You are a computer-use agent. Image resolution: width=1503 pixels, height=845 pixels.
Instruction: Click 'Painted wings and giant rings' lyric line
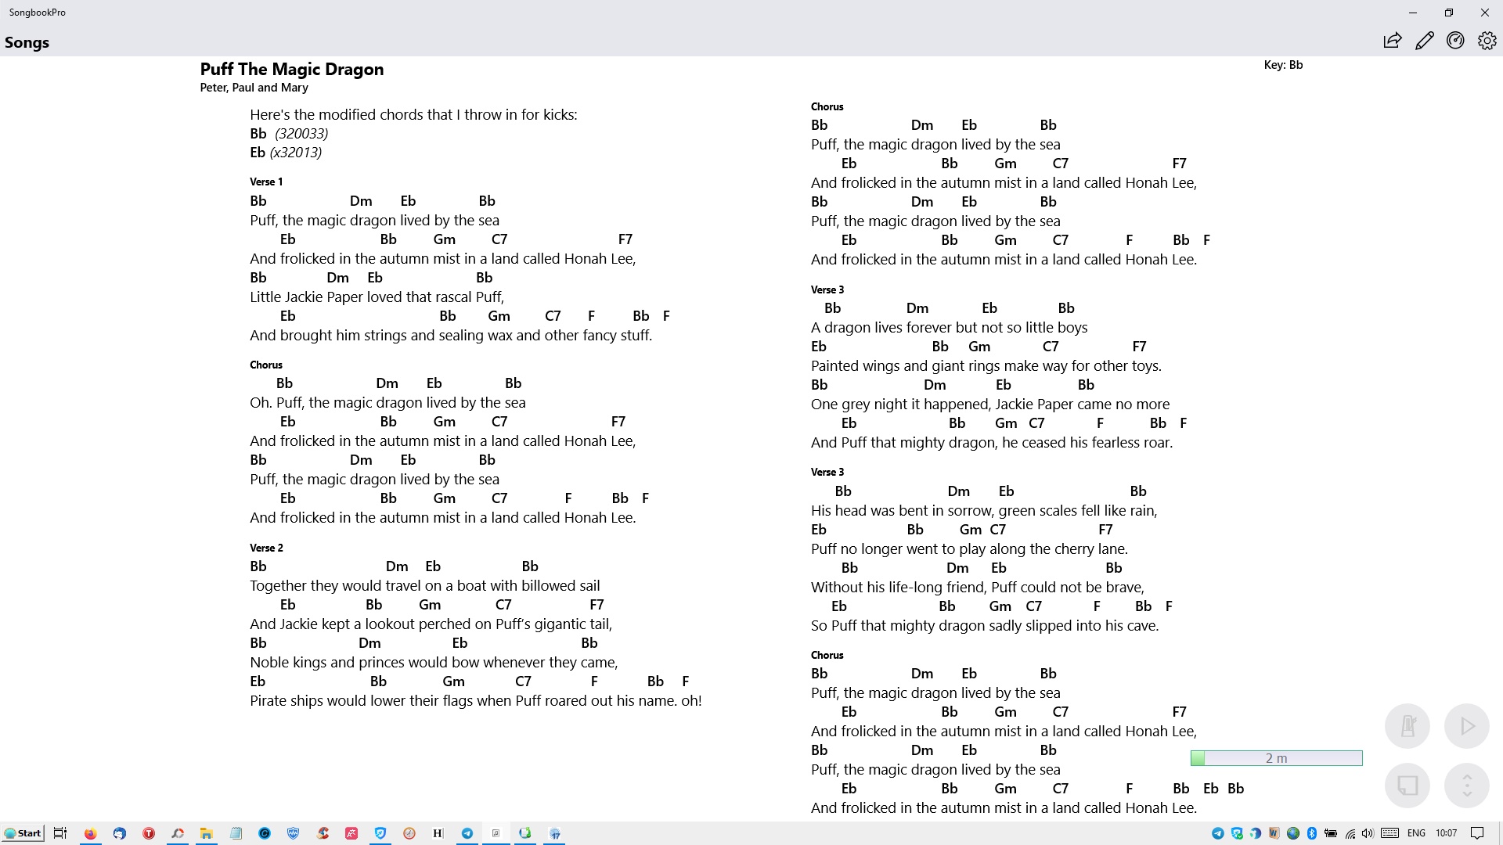tap(986, 366)
